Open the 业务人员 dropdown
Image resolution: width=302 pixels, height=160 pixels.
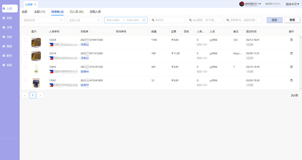pos(84,20)
